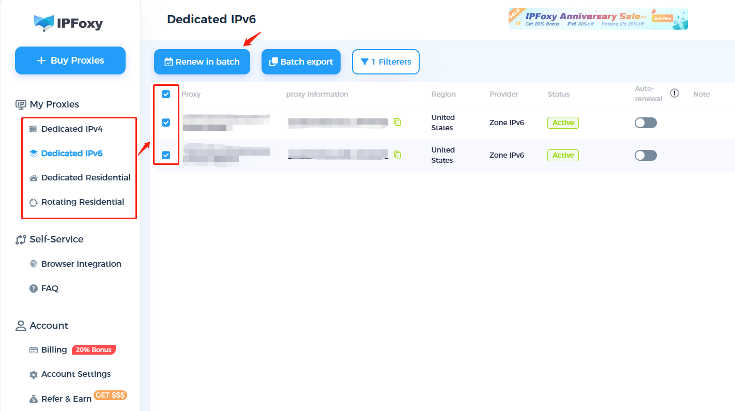Enable auto-renewal for the second proxy
The width and height of the screenshot is (735, 411).
coord(645,155)
